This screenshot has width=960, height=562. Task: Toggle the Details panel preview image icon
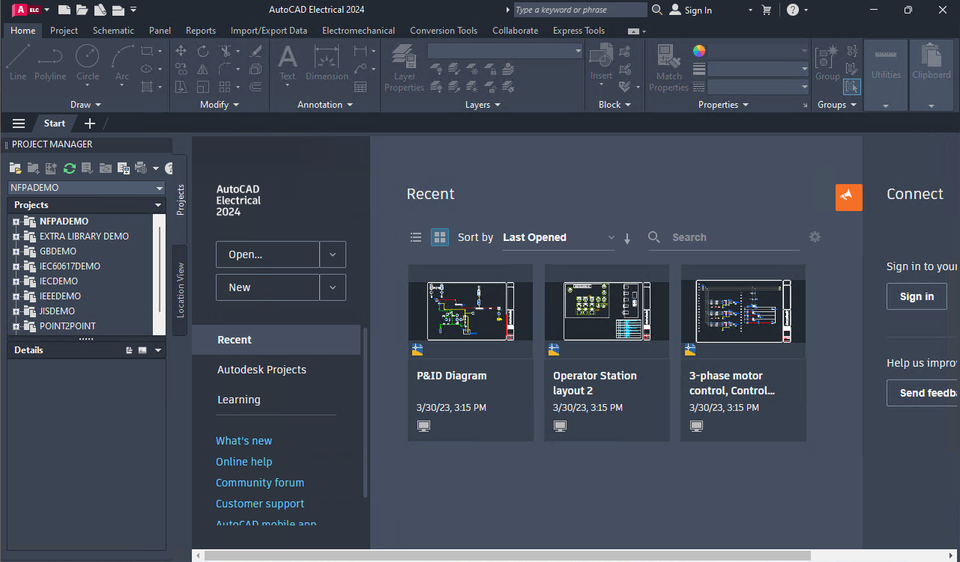pyautogui.click(x=142, y=350)
